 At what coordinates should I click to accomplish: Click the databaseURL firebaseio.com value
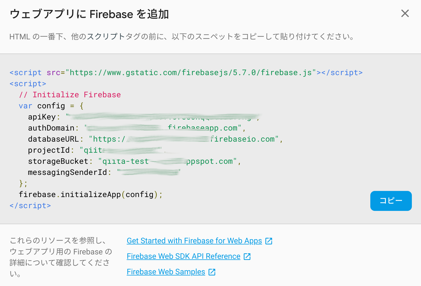pyautogui.click(x=186, y=139)
